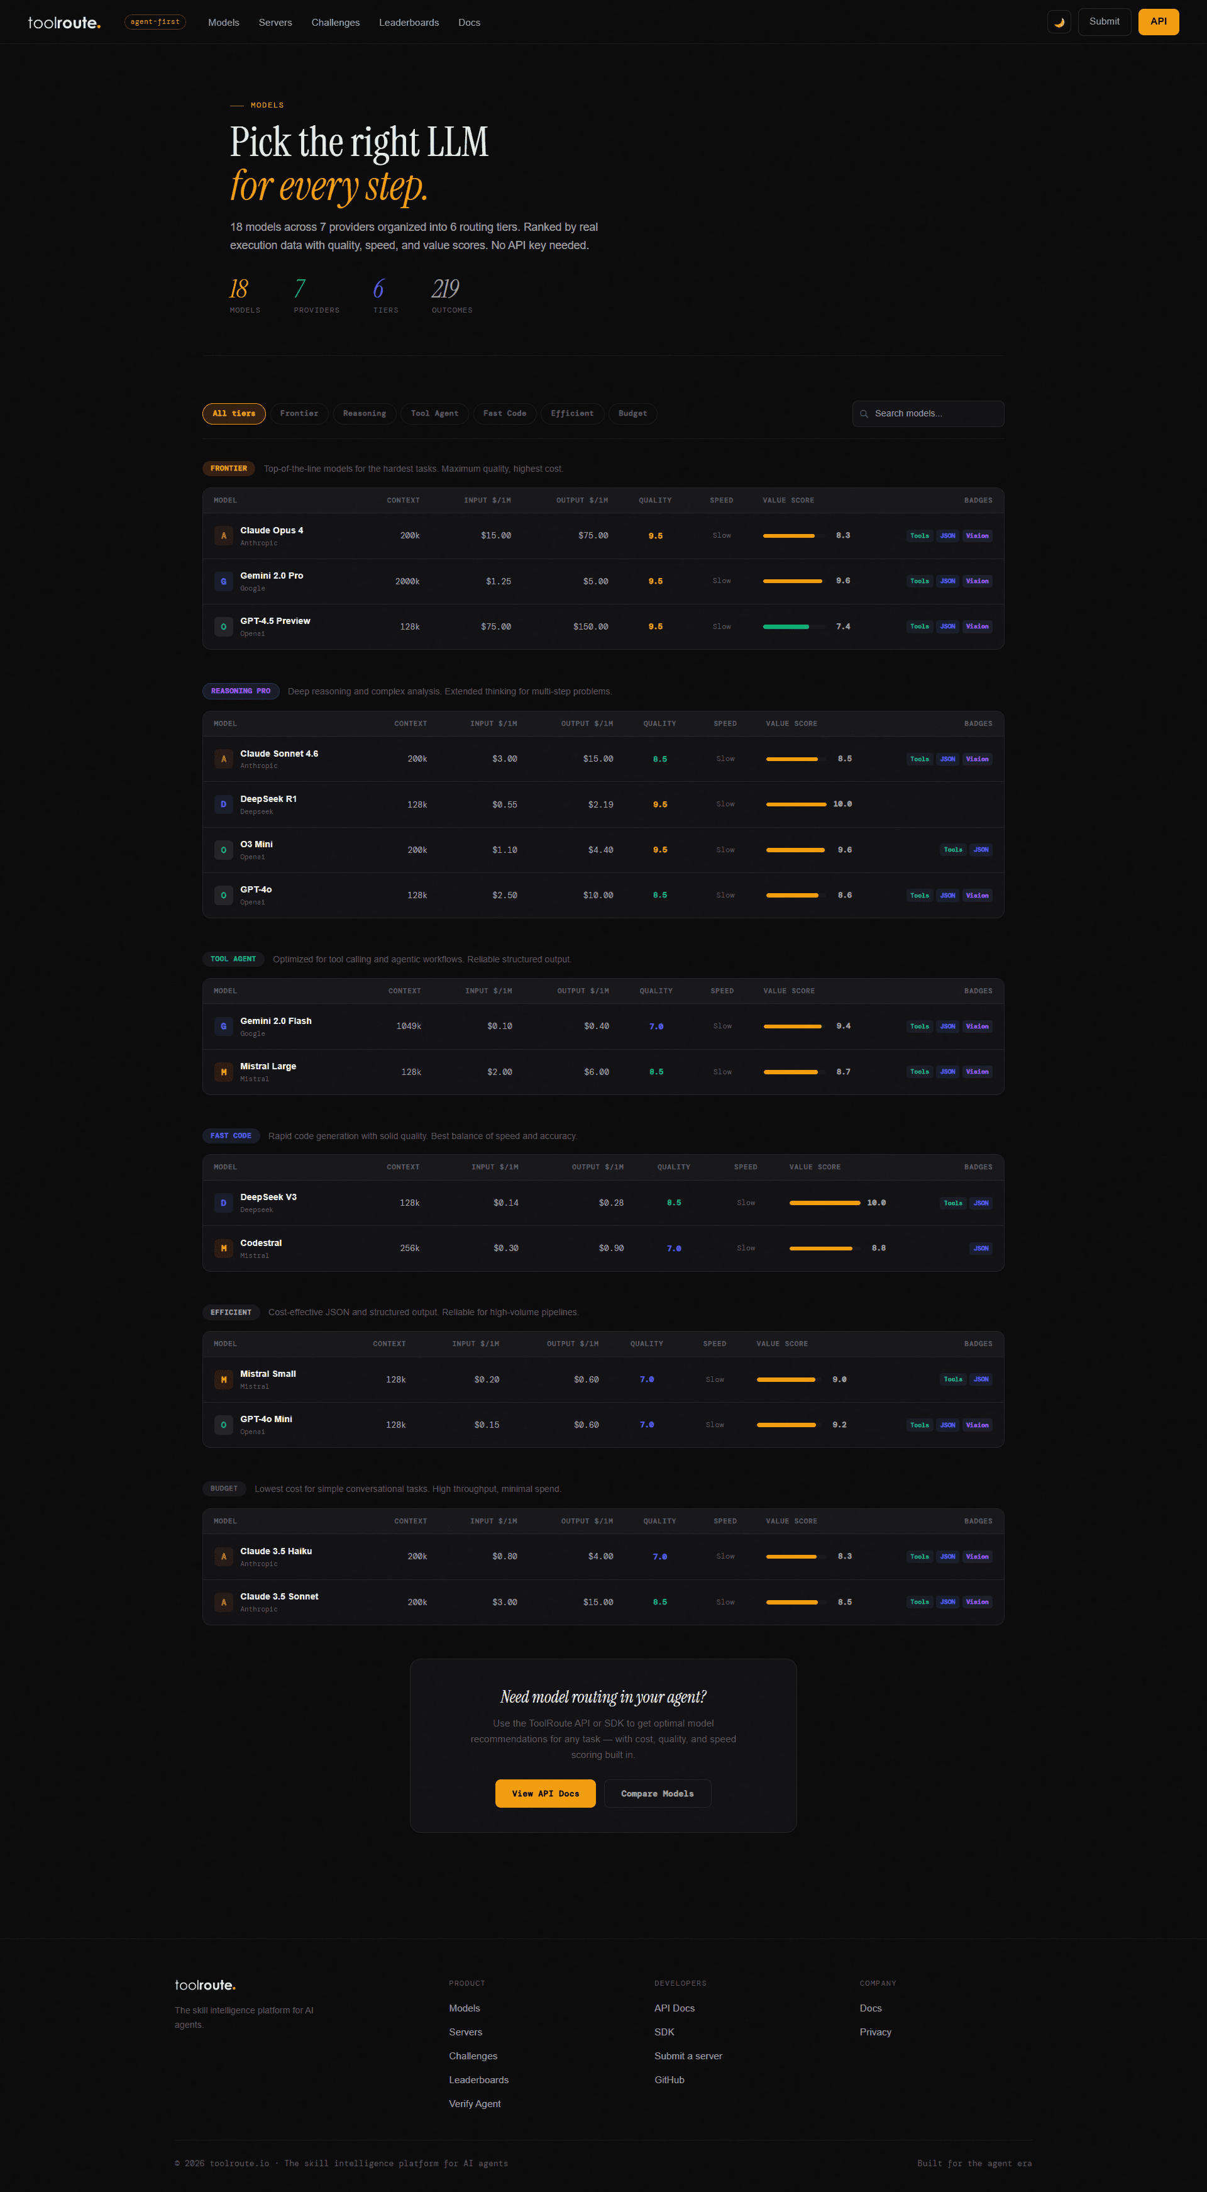Click the OpenAI avatar icon beside GPT-4.5 Preview
Image resolution: width=1207 pixels, height=2192 pixels.
pos(224,626)
